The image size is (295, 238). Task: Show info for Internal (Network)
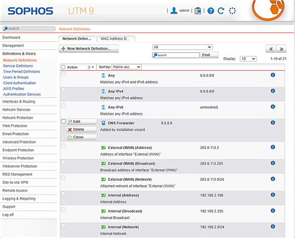[x=273, y=226]
